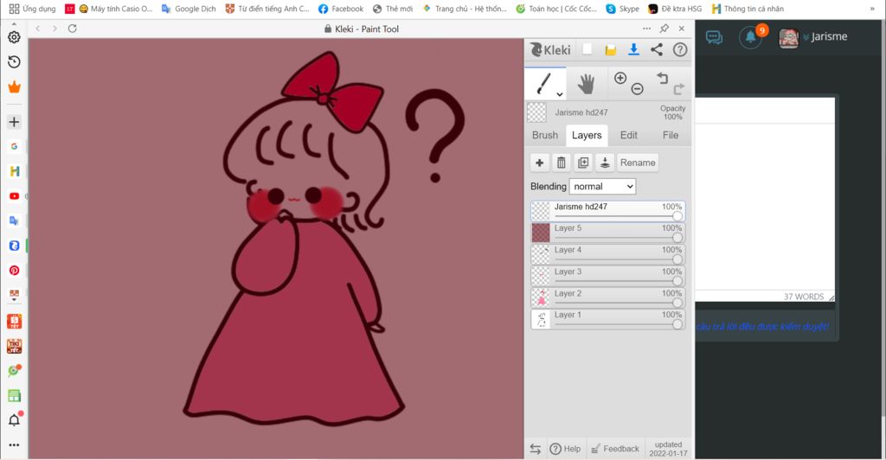
Task: Open Google from the sidebar
Action: (x=14, y=146)
